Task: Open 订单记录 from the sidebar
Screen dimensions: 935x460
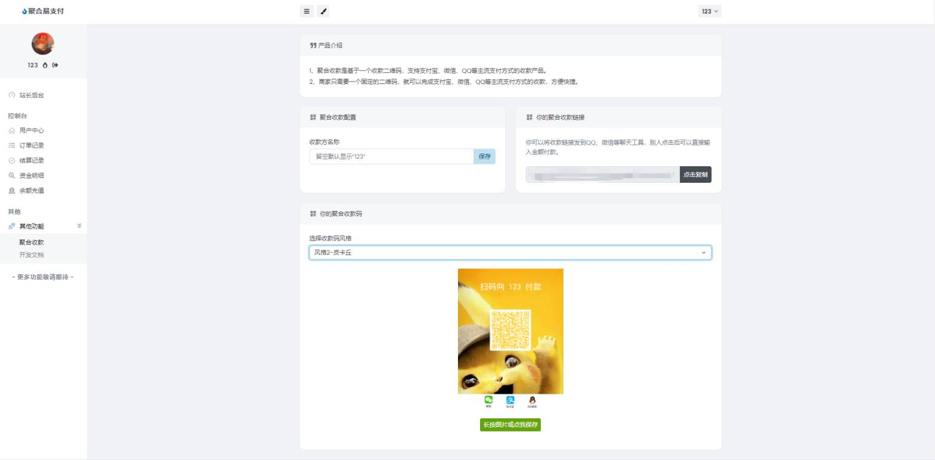Action: [31, 145]
